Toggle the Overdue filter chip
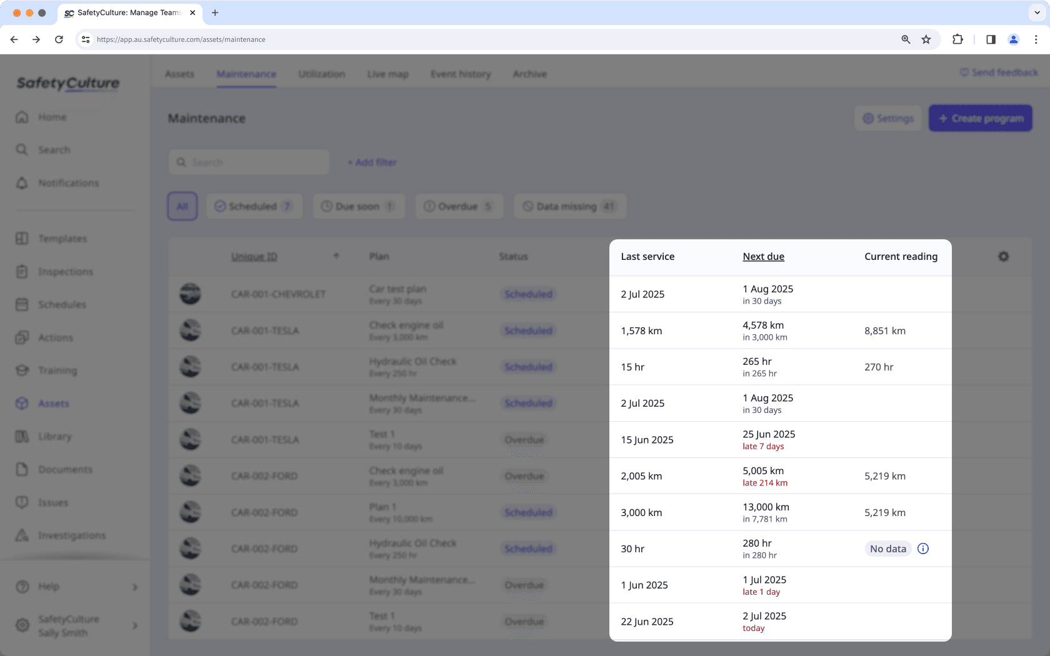 (459, 206)
